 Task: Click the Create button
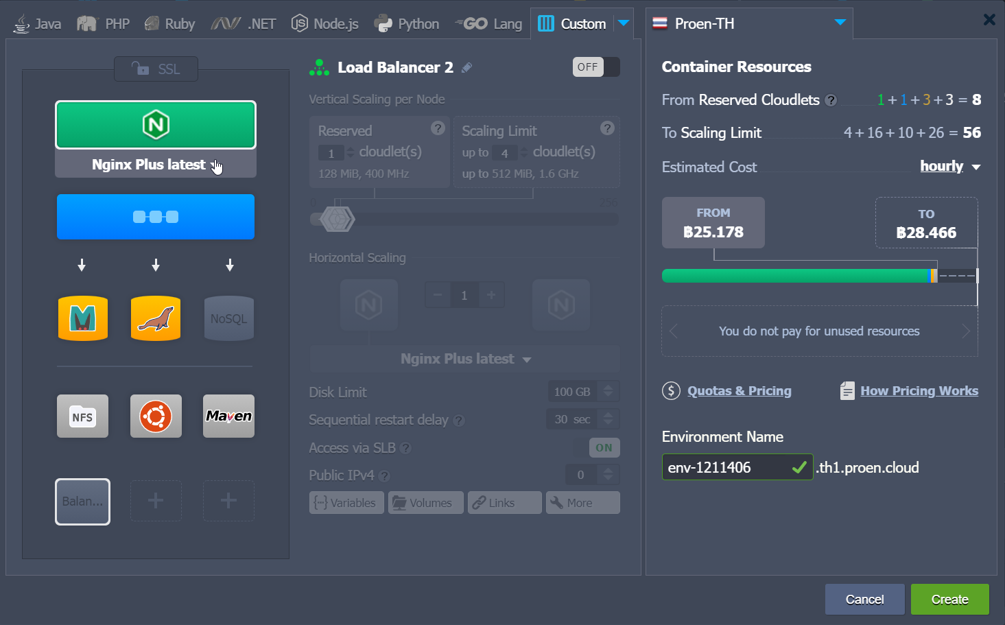coord(950,600)
